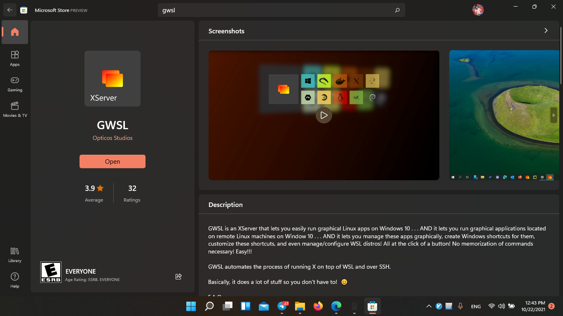This screenshot has width=563, height=316.
Task: Launch Microsoft Edge from the taskbar
Action: pos(336,306)
